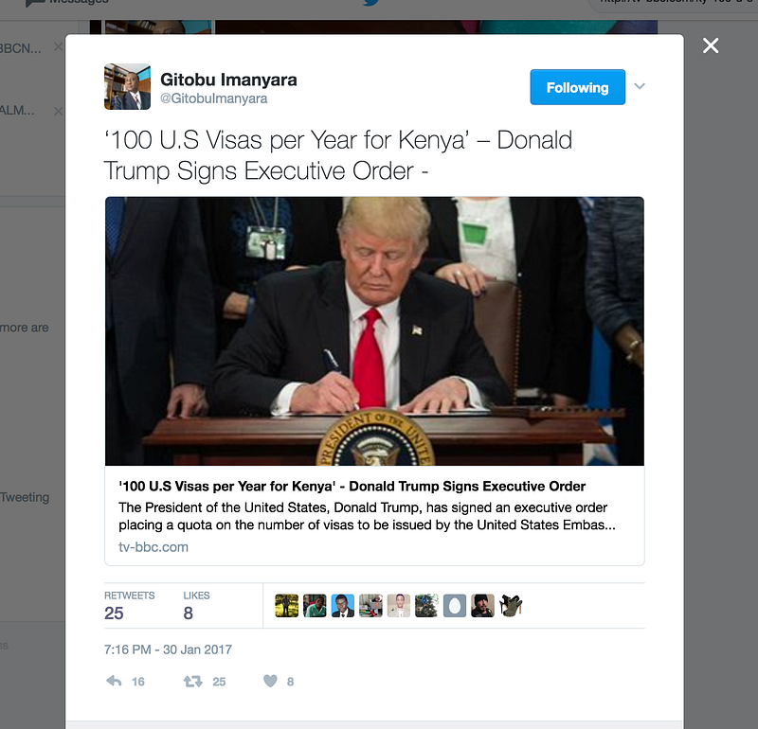Open the Twitter bird home icon
This screenshot has height=729, width=758.
(370, 3)
